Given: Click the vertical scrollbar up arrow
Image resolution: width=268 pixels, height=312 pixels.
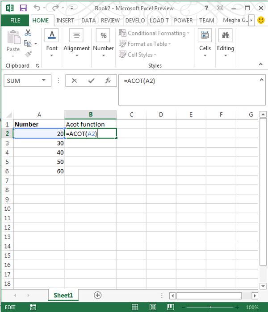Looking at the screenshot, I should tap(263, 115).
